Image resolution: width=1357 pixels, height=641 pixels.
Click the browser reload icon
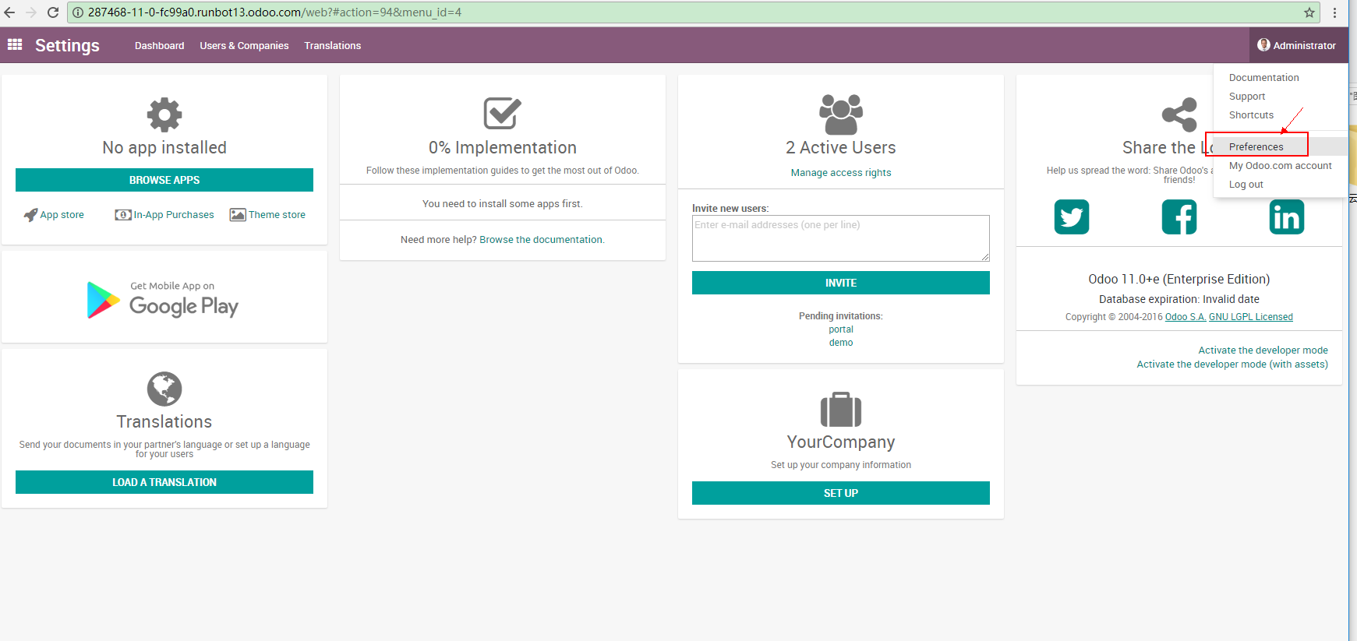point(53,12)
